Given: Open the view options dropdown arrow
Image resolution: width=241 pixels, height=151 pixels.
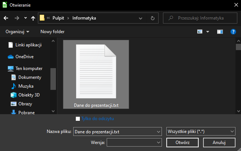Looking at the screenshot, I should [x=208, y=32].
